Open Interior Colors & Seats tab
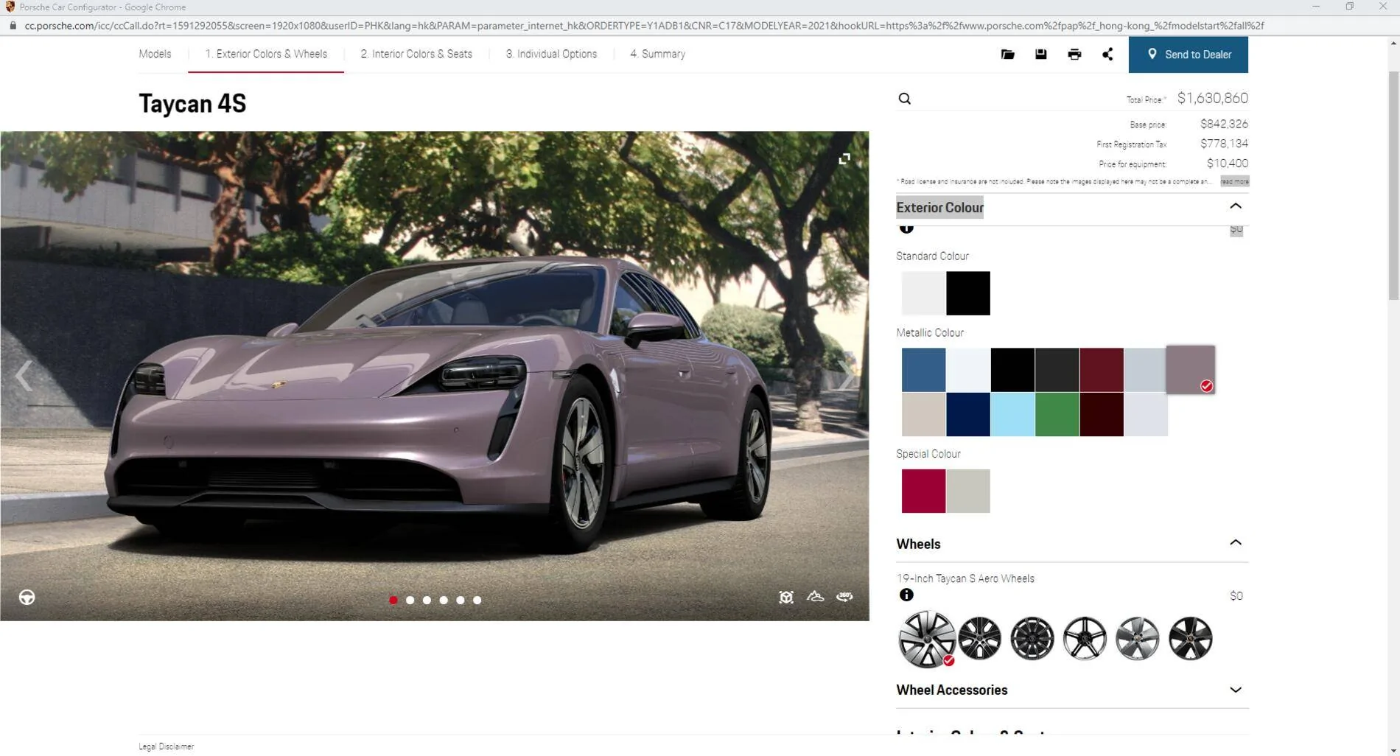This screenshot has width=1400, height=756. click(x=416, y=54)
